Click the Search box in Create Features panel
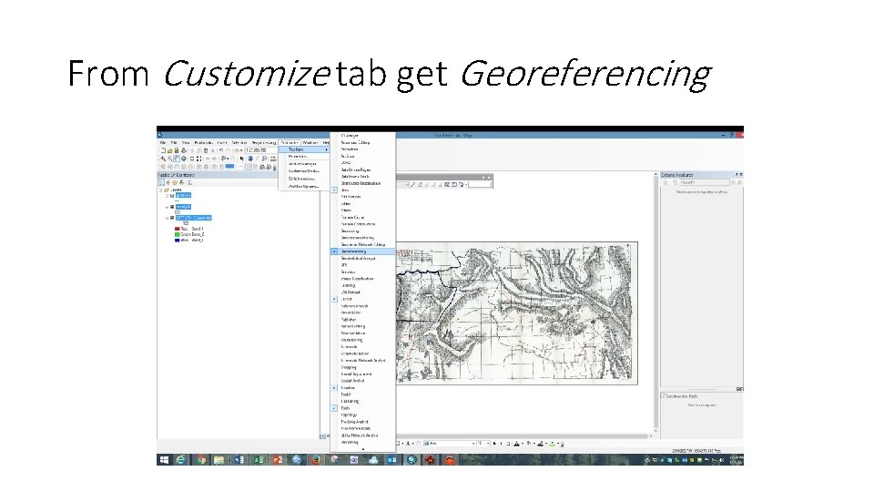 coord(704,182)
